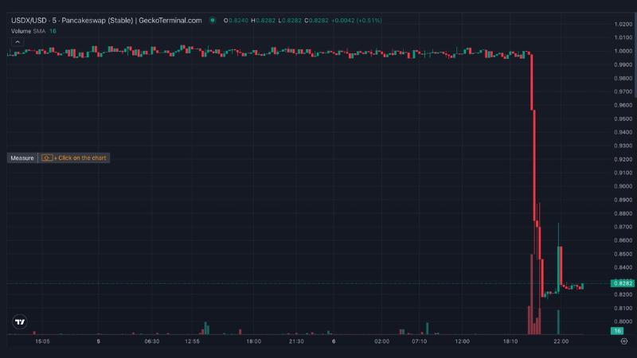The image size is (637, 358).
Task: Click time axis label 21:30
Action: [x=296, y=341]
